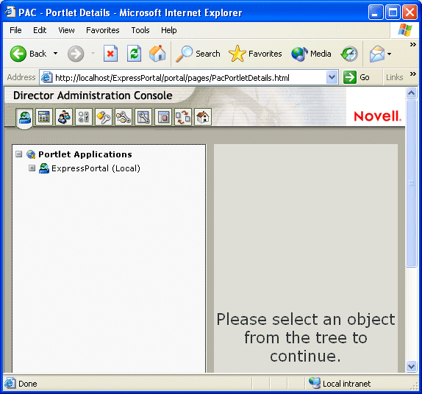Click the Internet Explorer title bar icon
The height and width of the screenshot is (394, 422).
(x=10, y=12)
